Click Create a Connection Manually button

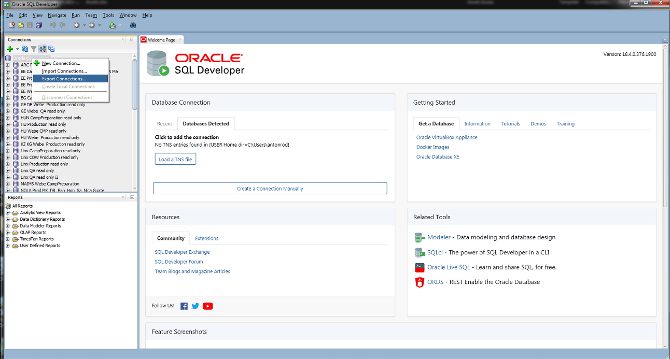(270, 189)
